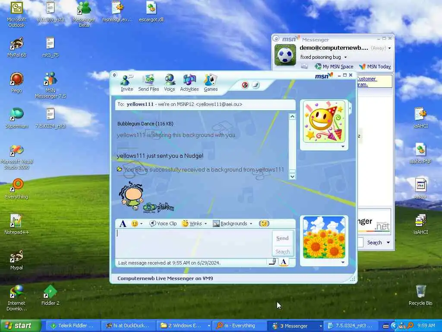Launch Games from chat toolbar
The height and width of the screenshot is (332, 442).
[211, 83]
